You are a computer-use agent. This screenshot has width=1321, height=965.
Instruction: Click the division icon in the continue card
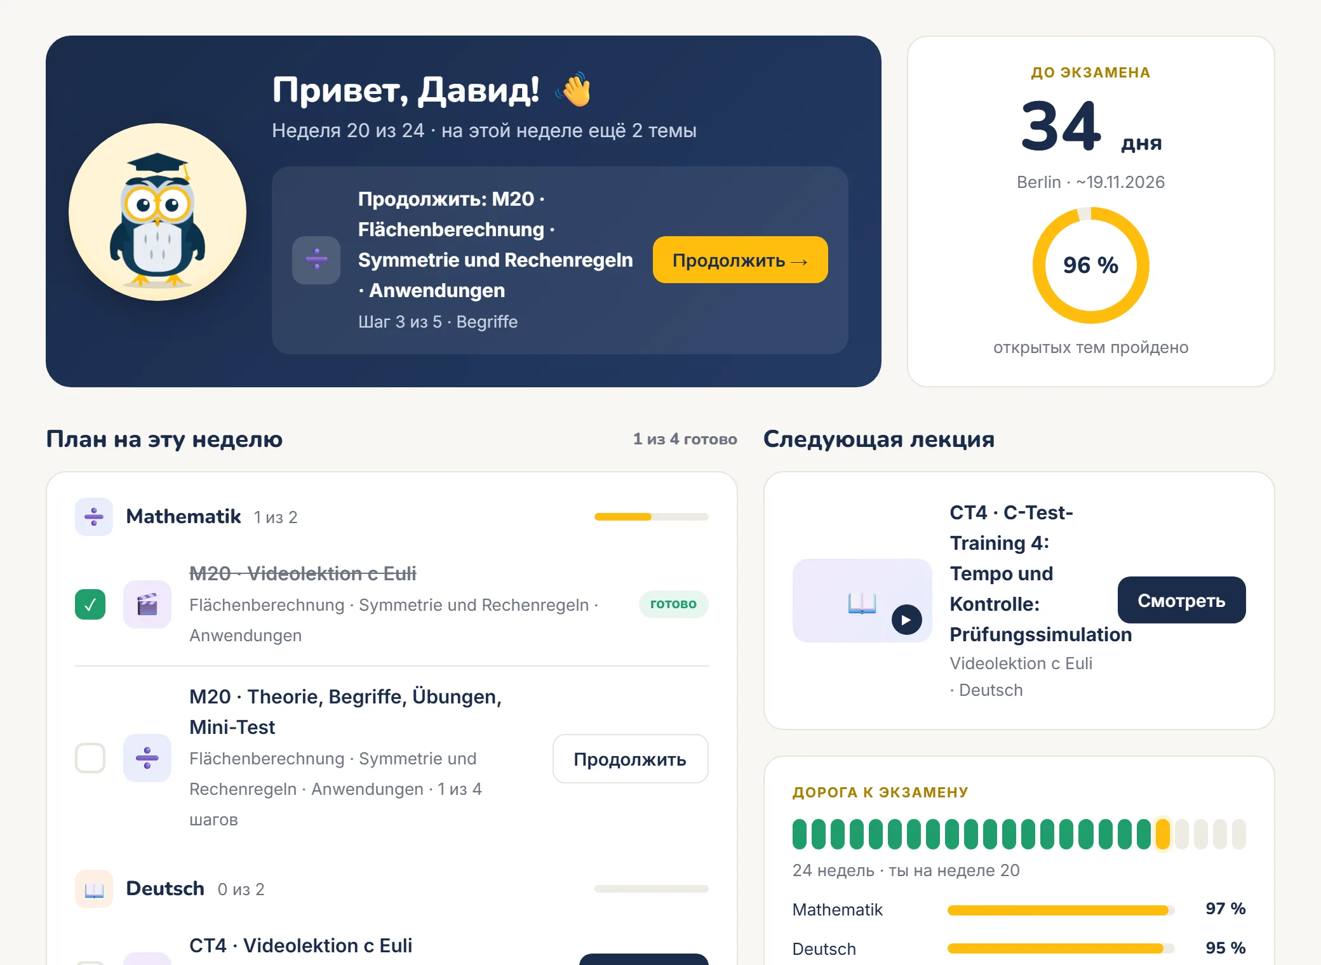tap(316, 260)
